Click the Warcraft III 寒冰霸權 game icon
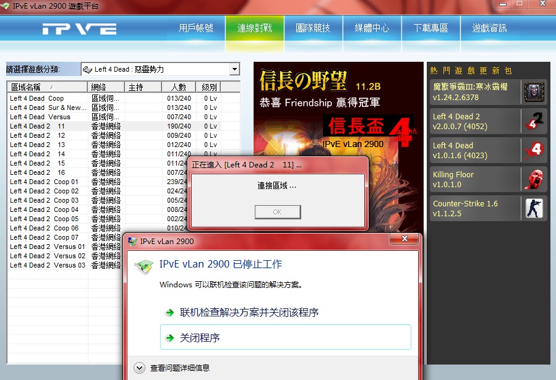The height and width of the screenshot is (380, 556). [534, 92]
